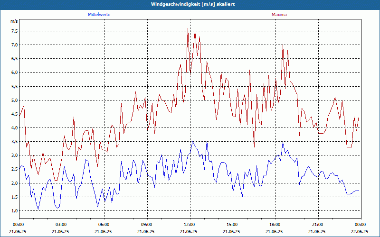This screenshot has height=237, width=380.
Task: Click the 7,5 y-axis value
Action: pos(14,31)
